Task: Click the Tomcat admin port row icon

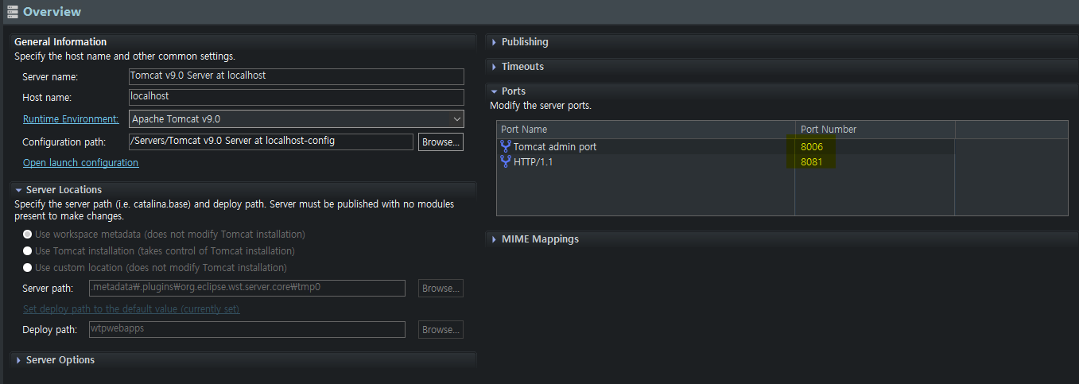Action: click(506, 146)
